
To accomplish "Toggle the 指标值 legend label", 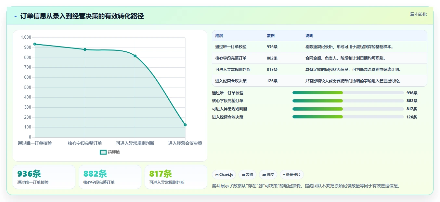I will (114, 152).
